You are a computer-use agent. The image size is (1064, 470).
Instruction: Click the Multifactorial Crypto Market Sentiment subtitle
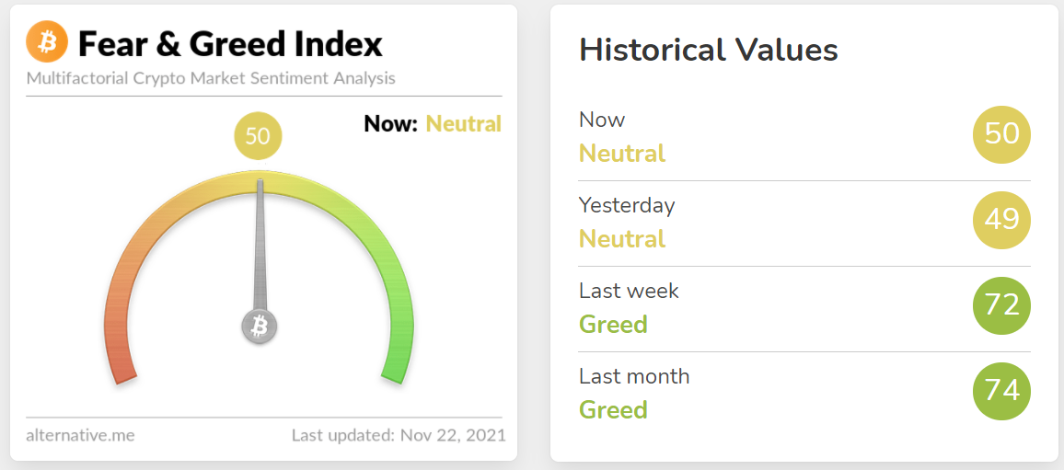pyautogui.click(x=211, y=79)
